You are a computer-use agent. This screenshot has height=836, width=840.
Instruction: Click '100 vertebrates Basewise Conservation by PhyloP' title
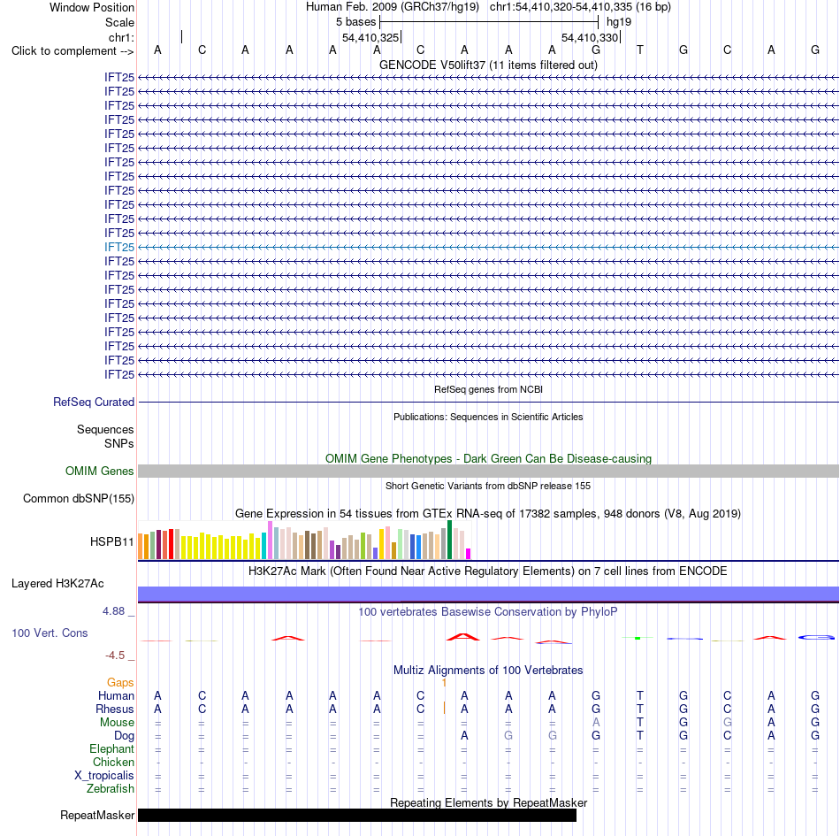pyautogui.click(x=488, y=612)
